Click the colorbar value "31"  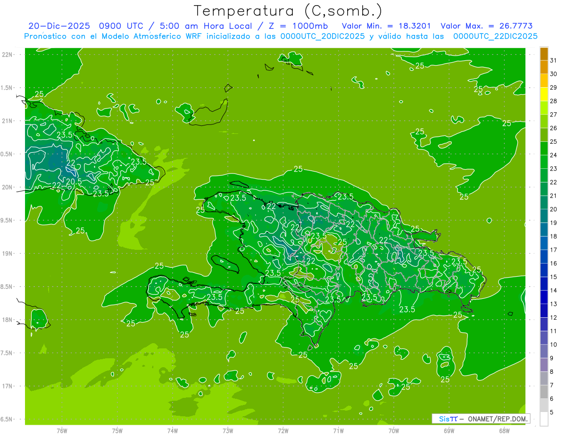tap(553, 60)
